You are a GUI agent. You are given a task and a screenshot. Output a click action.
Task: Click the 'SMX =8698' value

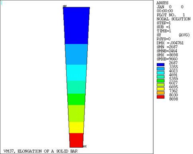(167, 55)
